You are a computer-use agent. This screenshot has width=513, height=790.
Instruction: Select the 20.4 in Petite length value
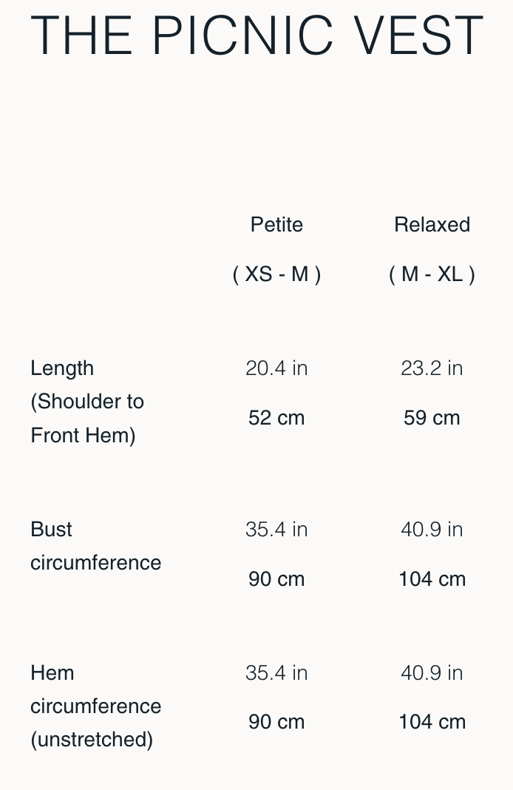276,368
